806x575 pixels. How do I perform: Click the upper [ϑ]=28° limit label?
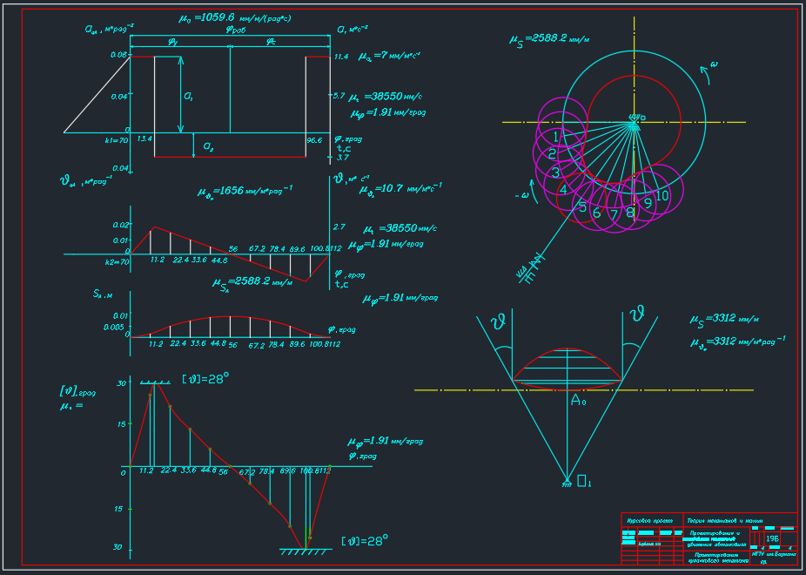pyautogui.click(x=205, y=379)
